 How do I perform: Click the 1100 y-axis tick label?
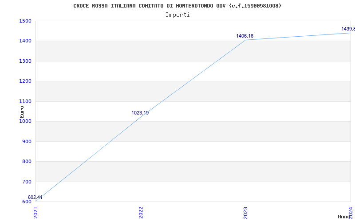25,102
